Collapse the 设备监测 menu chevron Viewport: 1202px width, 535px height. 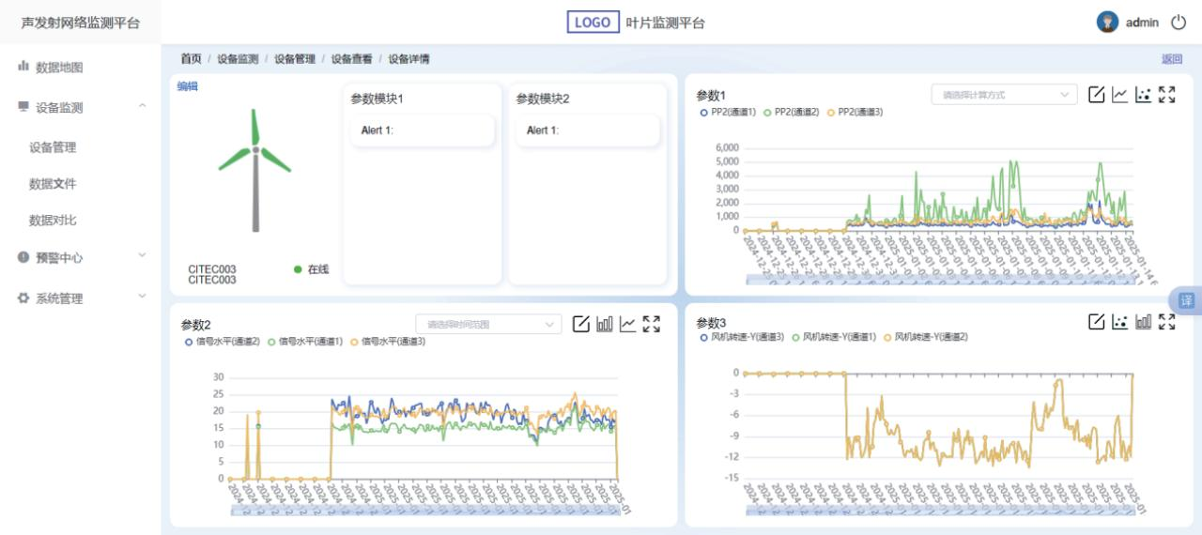tap(143, 105)
